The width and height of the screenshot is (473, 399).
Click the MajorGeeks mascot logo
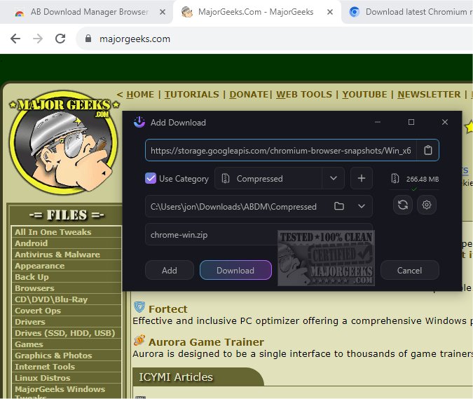[64, 143]
